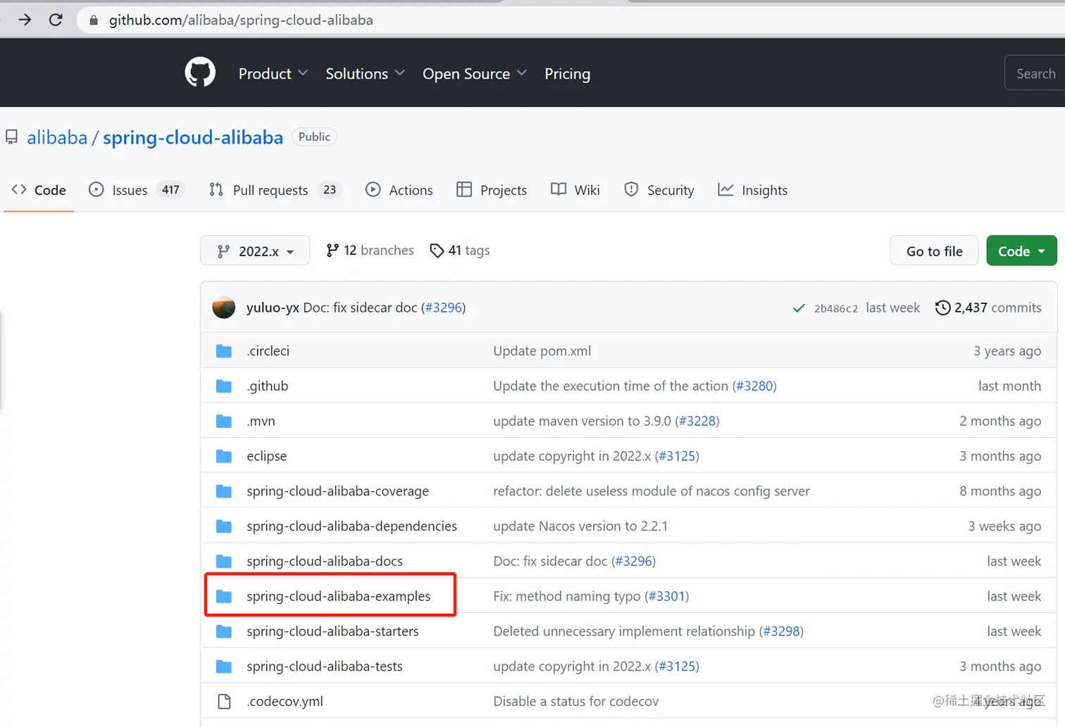Open the Wiki tab

click(x=575, y=190)
